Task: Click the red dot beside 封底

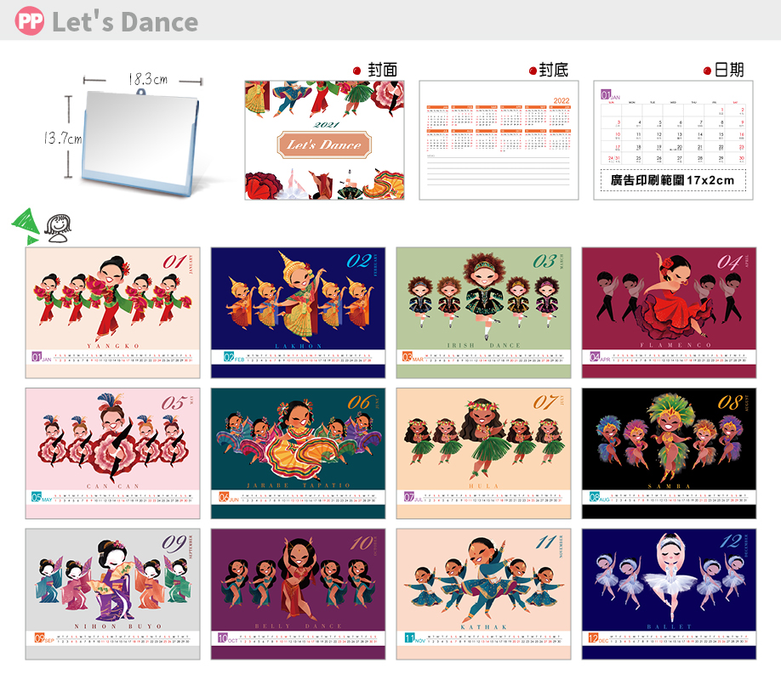Action: 533,71
